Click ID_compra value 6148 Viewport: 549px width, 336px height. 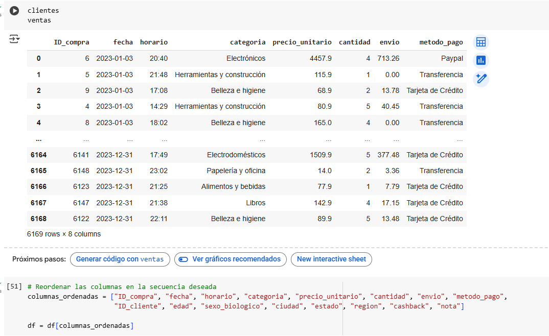(81, 171)
